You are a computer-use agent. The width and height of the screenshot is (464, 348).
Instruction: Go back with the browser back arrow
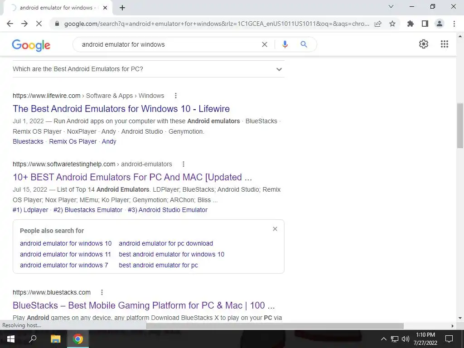[10, 24]
